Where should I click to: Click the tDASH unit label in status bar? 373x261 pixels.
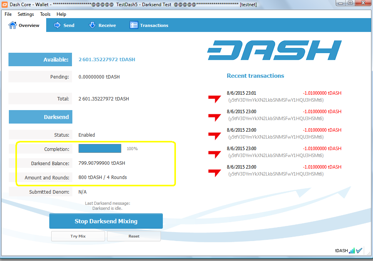tap(341, 251)
